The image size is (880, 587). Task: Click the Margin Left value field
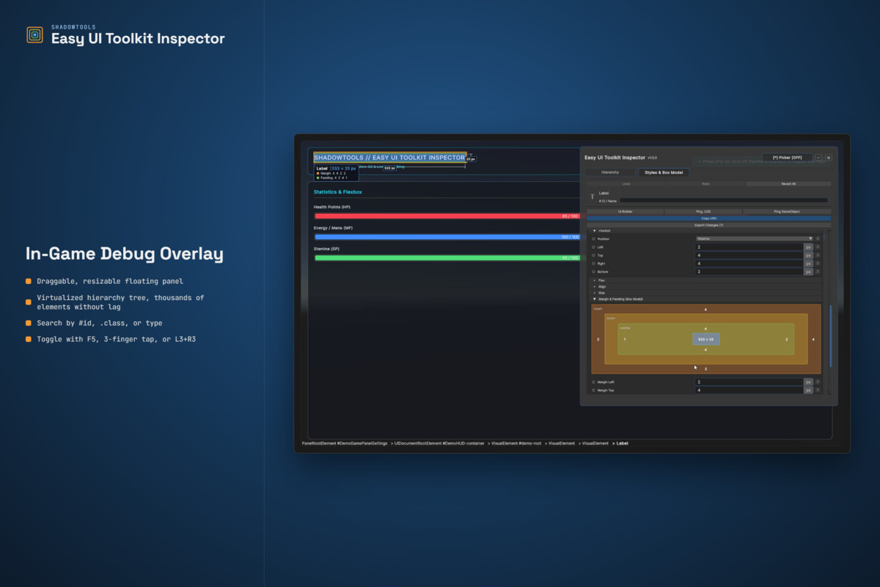[749, 382]
